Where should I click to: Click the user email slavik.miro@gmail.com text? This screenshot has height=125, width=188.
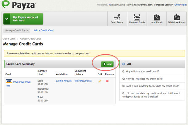[x=139, y=5]
